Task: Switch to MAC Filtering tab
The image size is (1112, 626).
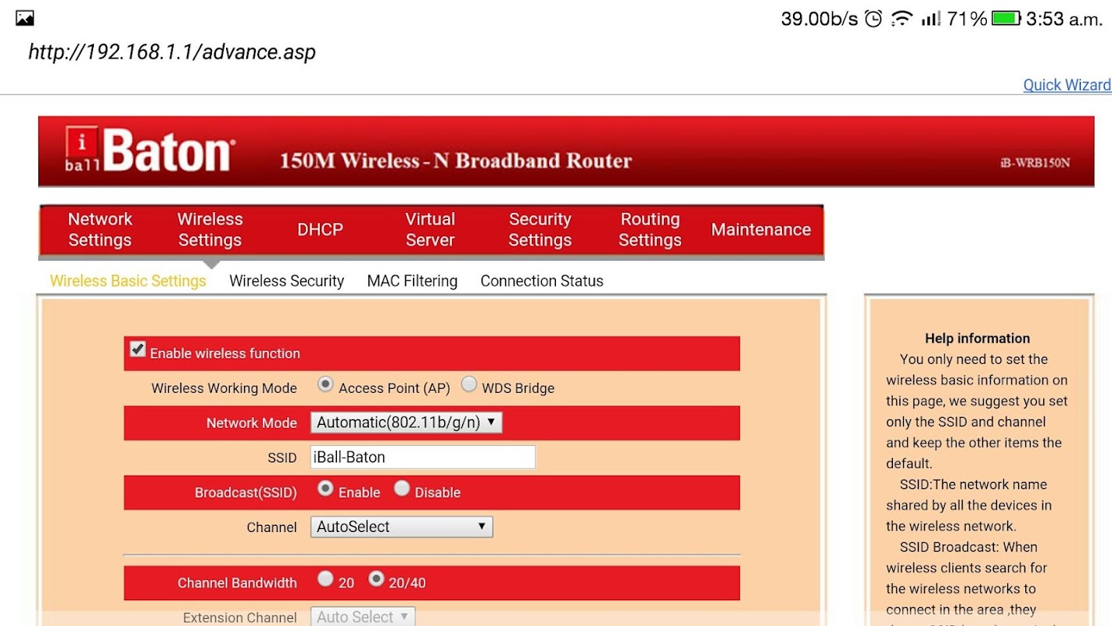Action: click(x=412, y=281)
